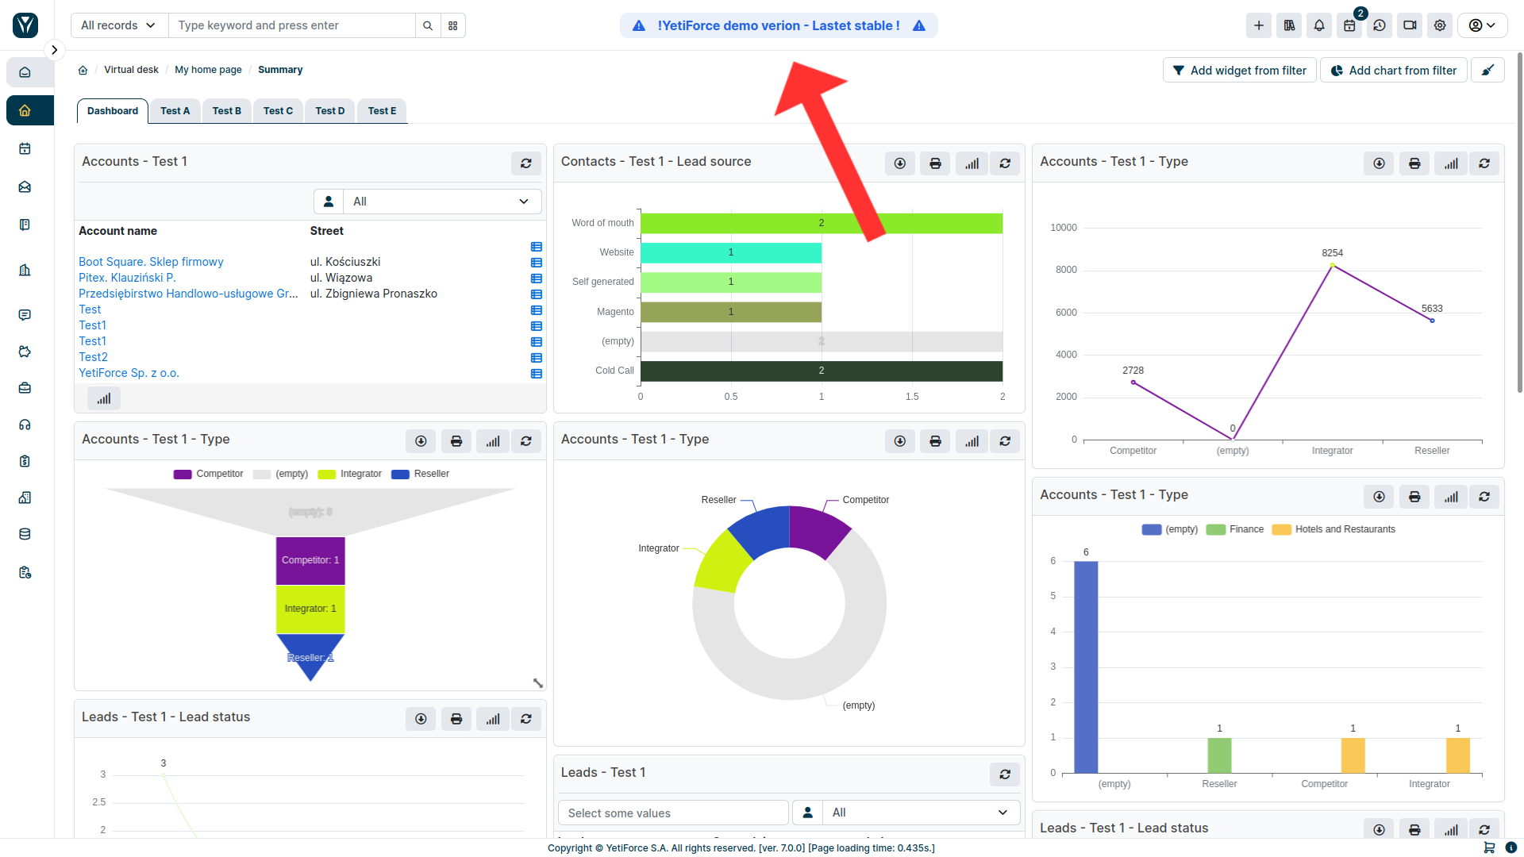The width and height of the screenshot is (1524, 857).
Task: Toggle Competitor legend in funnel chart
Action: (209, 474)
